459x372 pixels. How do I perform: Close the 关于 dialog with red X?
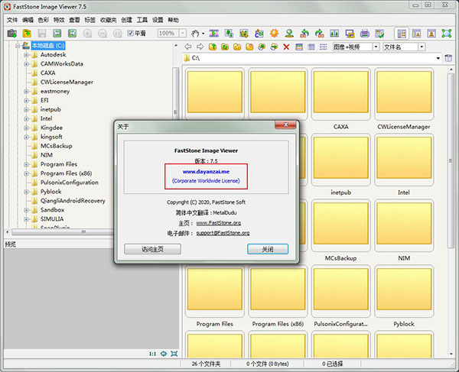285,125
